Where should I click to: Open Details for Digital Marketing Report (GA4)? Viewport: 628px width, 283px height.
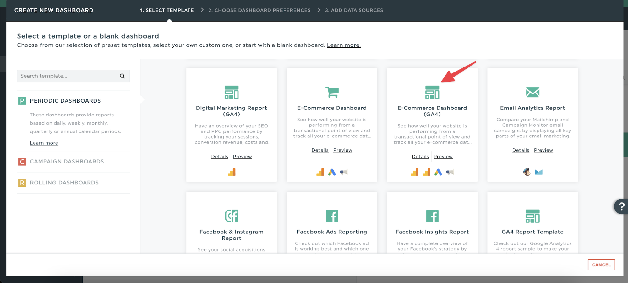coord(220,157)
